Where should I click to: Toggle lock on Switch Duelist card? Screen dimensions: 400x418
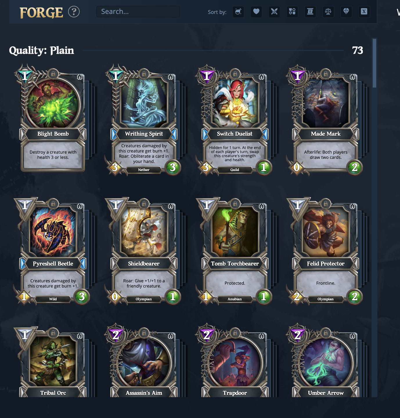pos(235,74)
